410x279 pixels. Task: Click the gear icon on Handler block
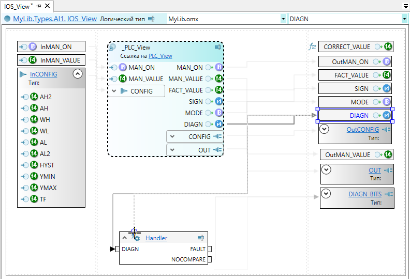(x=137, y=238)
